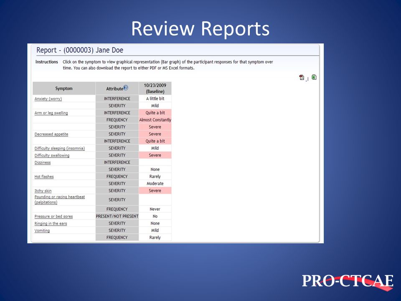The image size is (401, 301).
Task: Select the Dizziness symptom link
Action: 43,163
